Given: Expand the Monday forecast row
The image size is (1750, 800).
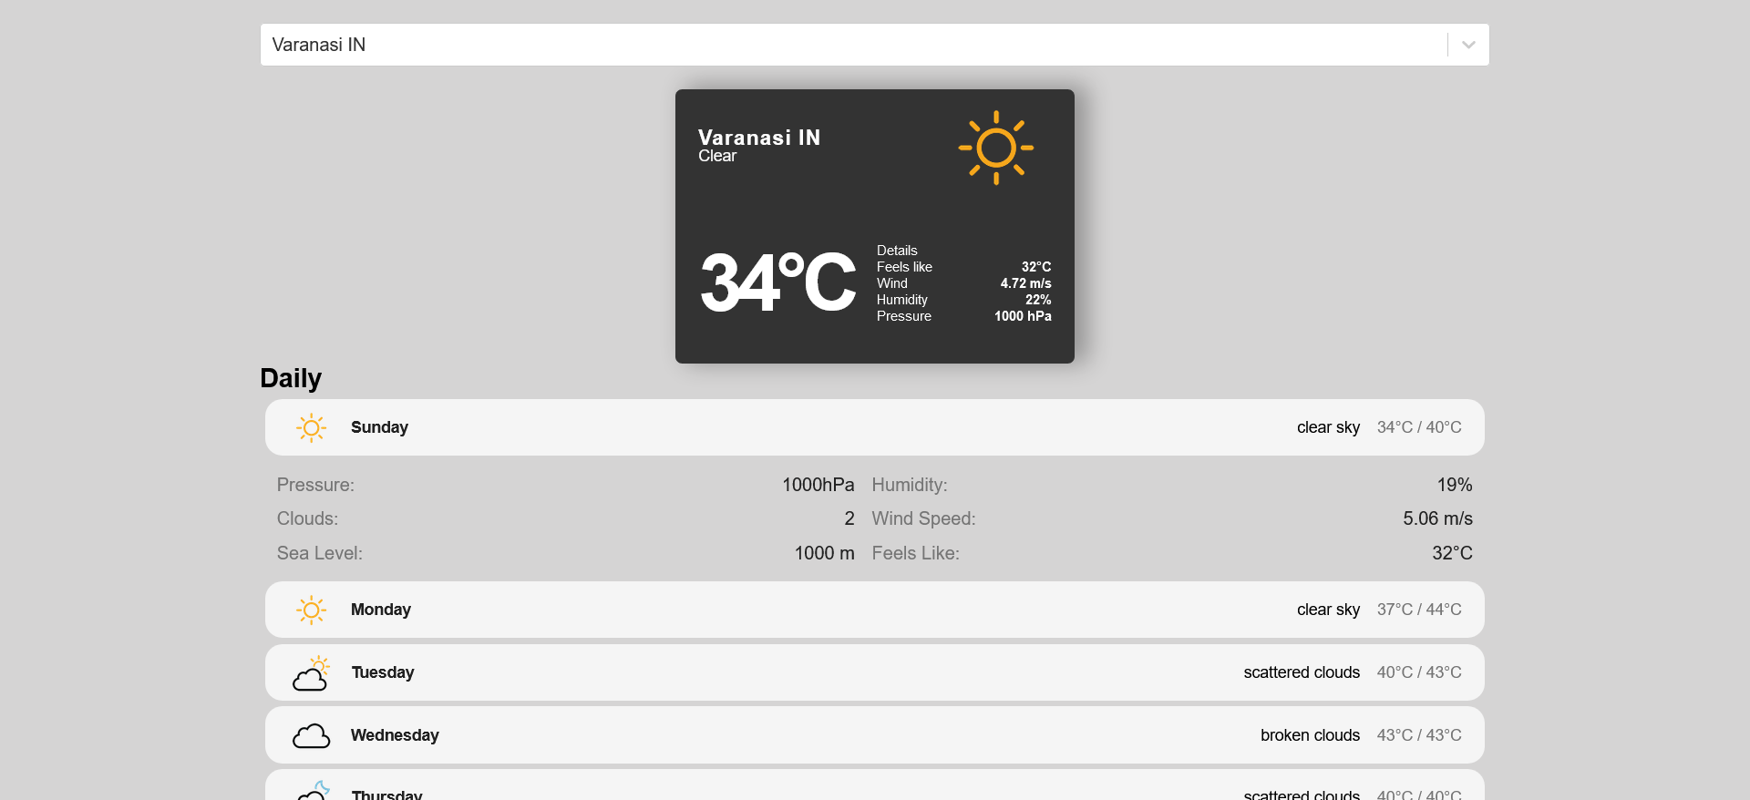Looking at the screenshot, I should click(874, 610).
